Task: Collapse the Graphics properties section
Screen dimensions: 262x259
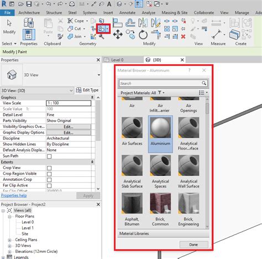Action: [x=92, y=97]
